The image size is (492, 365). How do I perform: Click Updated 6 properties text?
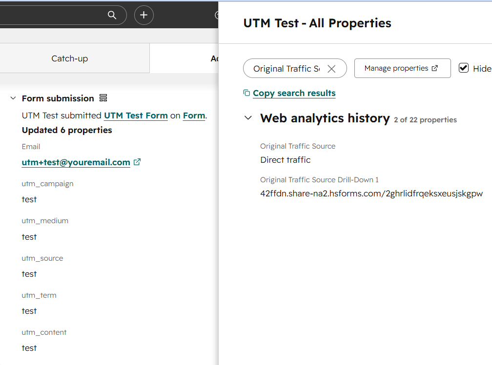[67, 130]
